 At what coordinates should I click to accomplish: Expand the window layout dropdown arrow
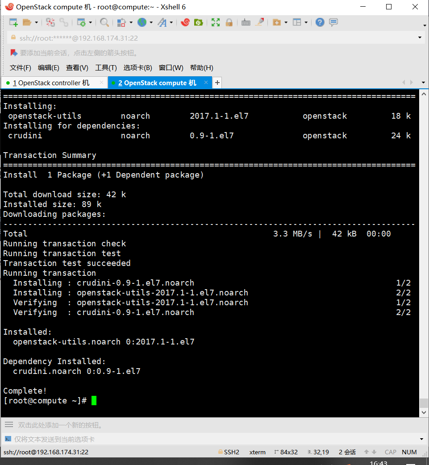[x=306, y=22]
